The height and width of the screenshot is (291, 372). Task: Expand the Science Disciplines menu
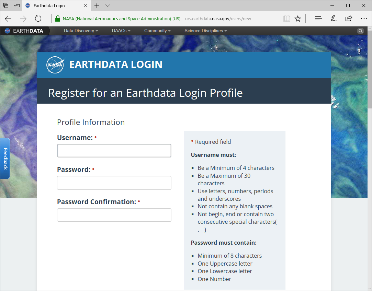coord(206,31)
